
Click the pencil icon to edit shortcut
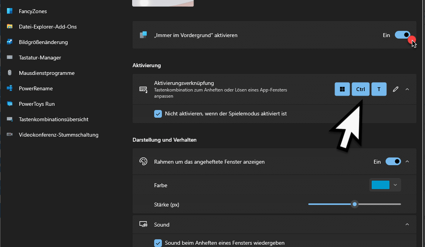pos(396,89)
